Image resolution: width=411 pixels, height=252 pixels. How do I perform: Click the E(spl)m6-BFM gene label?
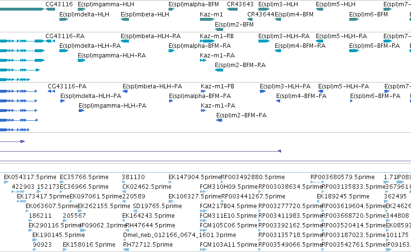point(368,14)
